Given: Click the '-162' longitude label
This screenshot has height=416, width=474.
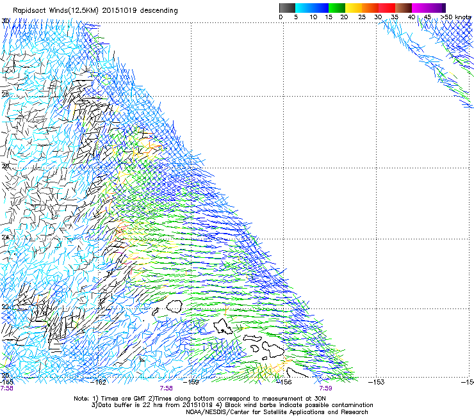Looking at the screenshot, I should point(99,382).
